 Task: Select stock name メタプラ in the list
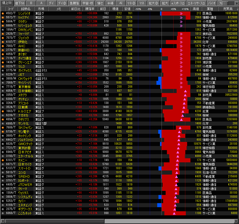click(22, 95)
